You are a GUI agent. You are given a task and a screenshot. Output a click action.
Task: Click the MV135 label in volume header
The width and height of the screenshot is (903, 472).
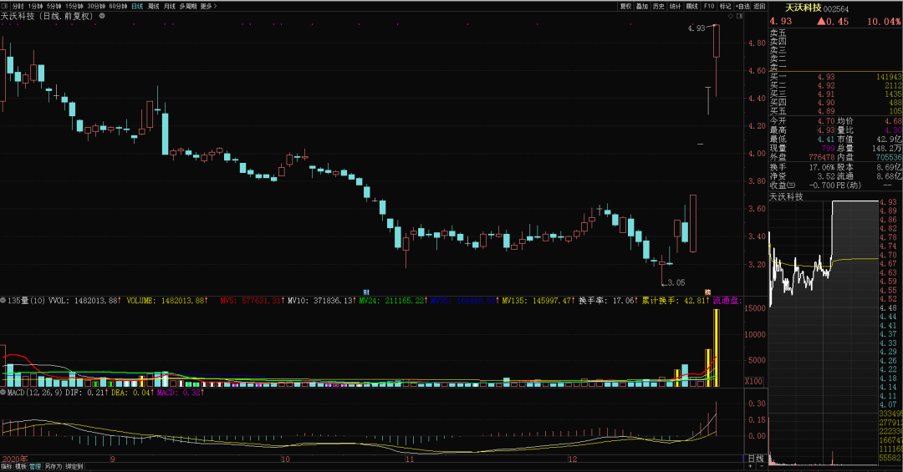537,301
